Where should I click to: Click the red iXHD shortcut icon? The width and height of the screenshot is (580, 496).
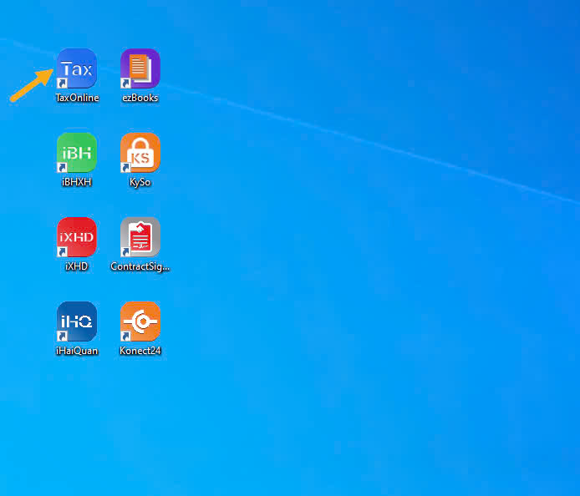click(x=77, y=237)
